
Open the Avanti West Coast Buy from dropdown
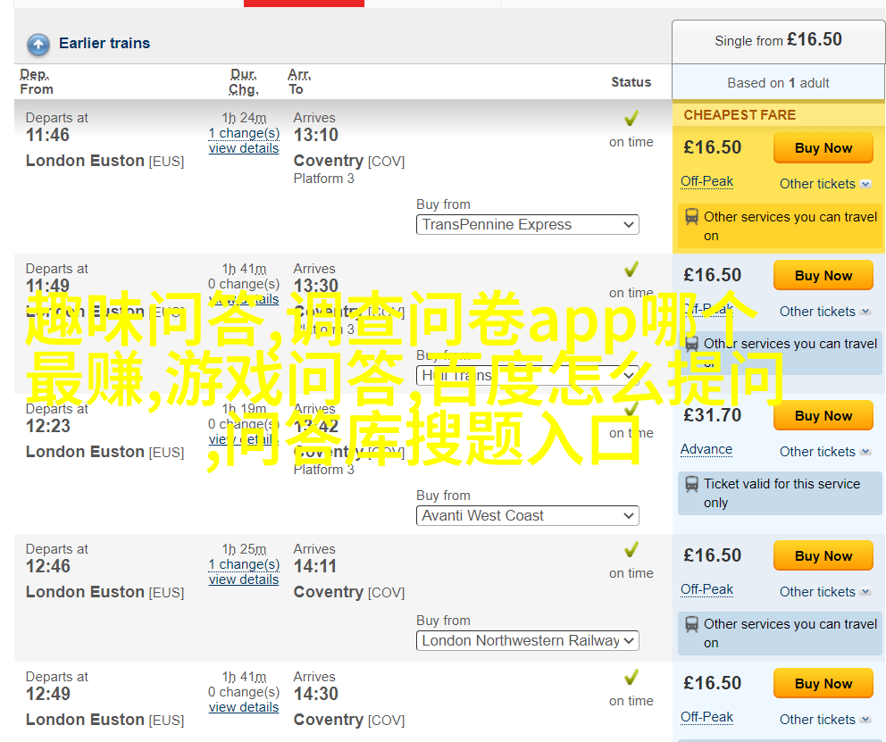[528, 515]
